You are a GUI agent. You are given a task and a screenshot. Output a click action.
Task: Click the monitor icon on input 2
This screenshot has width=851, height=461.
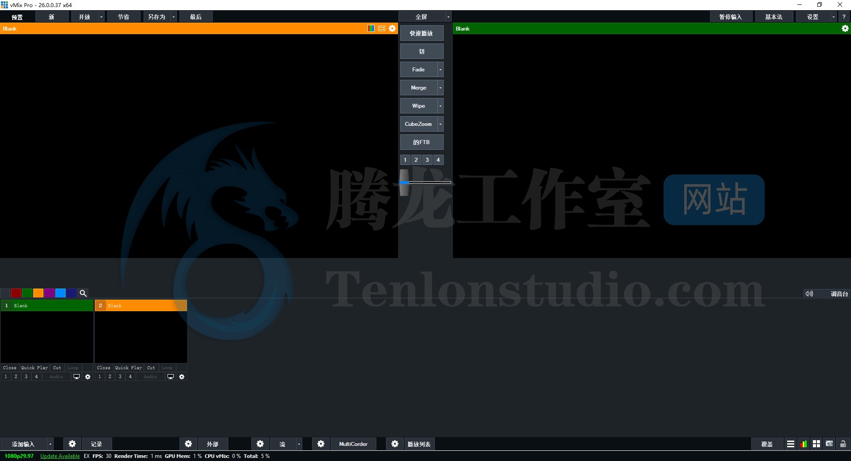[171, 377]
